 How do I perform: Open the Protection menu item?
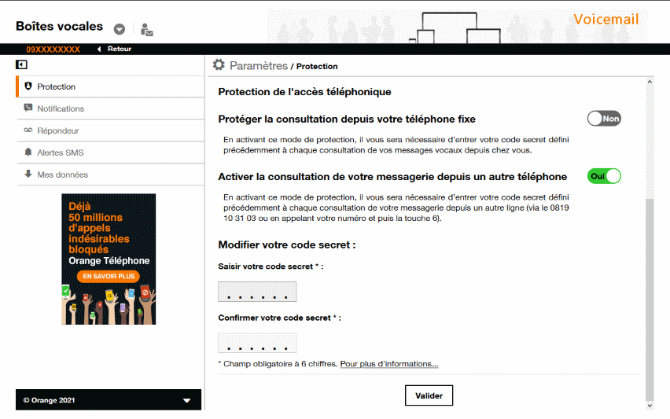(110, 86)
